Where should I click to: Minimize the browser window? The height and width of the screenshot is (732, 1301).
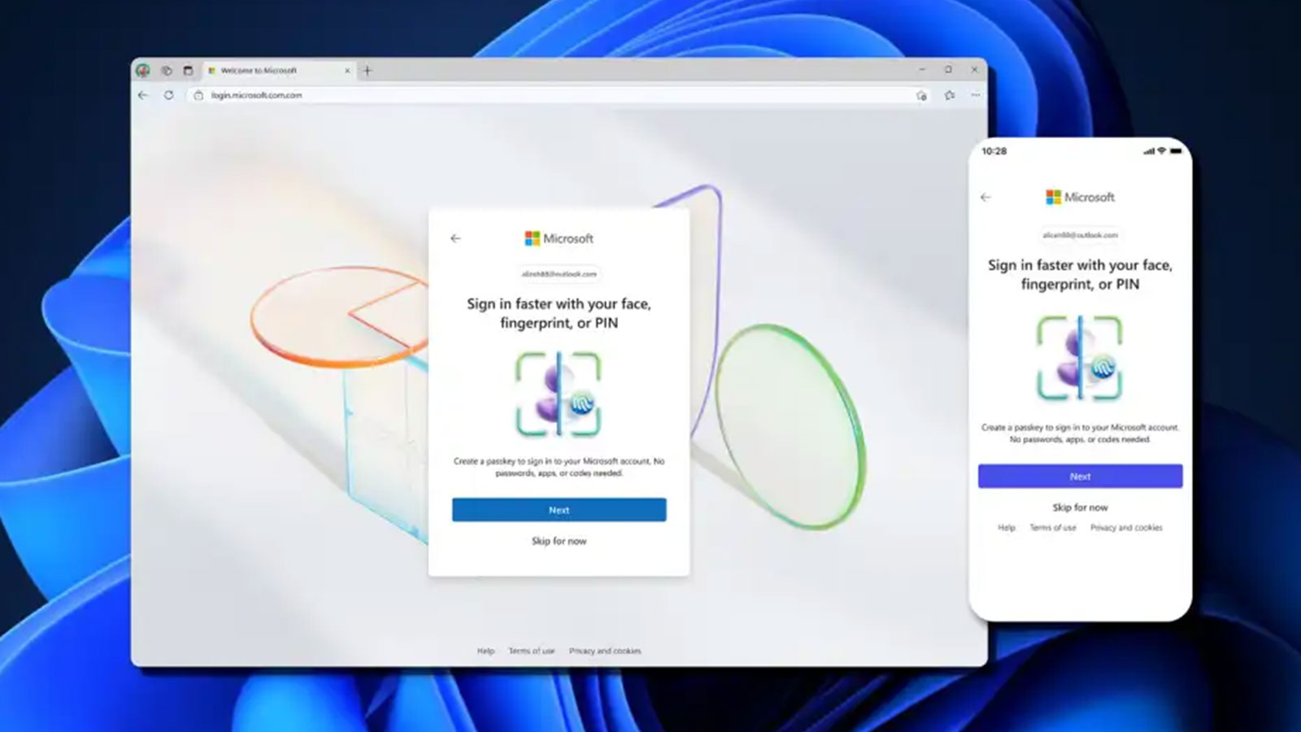click(x=922, y=70)
